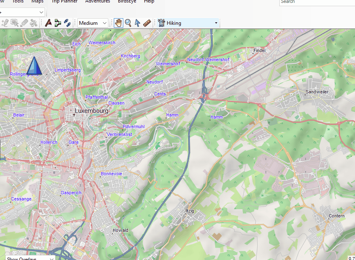Open the Show Overlays dropdown

point(30,259)
